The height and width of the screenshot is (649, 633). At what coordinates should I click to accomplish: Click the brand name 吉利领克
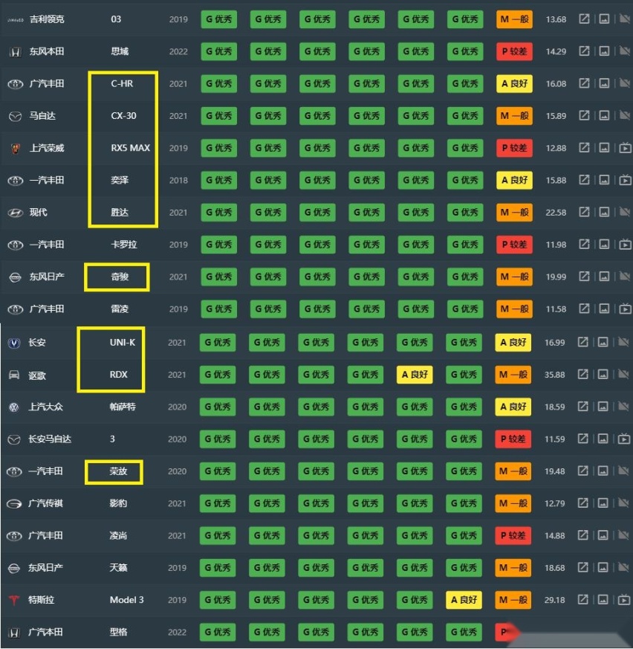point(47,19)
